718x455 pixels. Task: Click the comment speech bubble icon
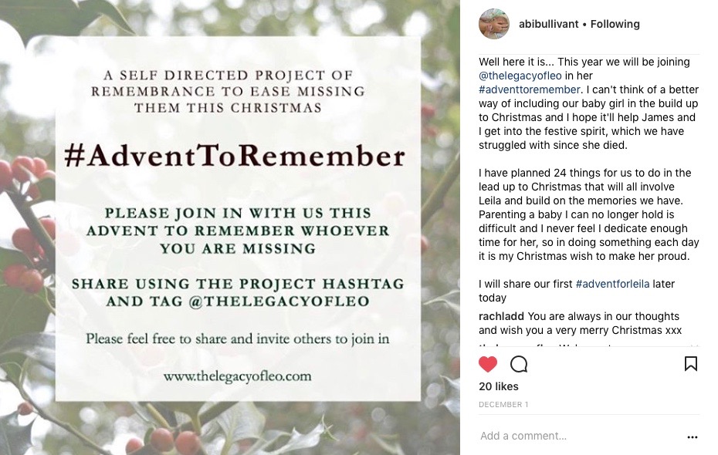(519, 364)
